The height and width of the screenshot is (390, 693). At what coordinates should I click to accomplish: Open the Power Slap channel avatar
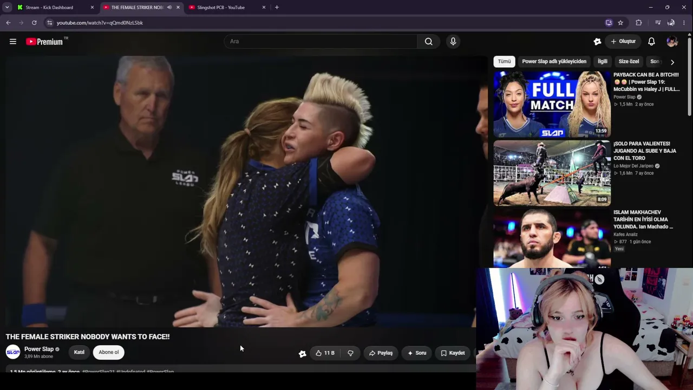point(13,352)
